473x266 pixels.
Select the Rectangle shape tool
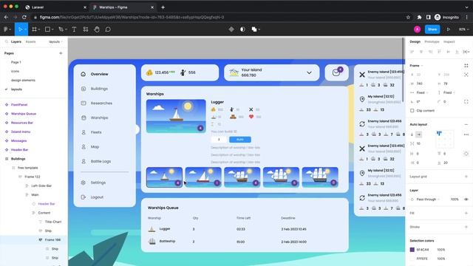tap(47, 30)
